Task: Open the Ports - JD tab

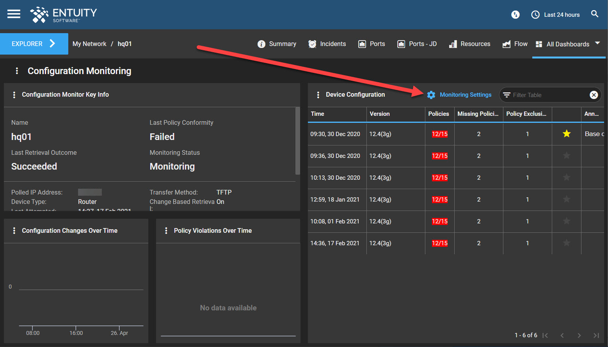Action: [x=417, y=44]
